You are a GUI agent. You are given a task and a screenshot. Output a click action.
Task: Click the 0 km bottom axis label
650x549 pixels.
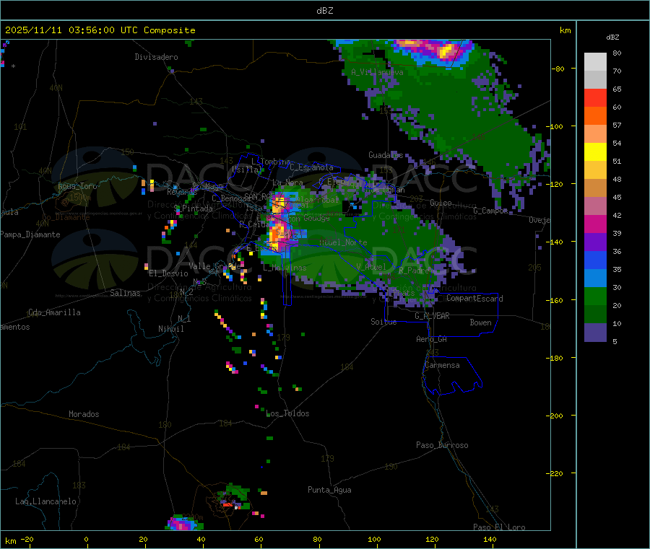click(x=86, y=539)
